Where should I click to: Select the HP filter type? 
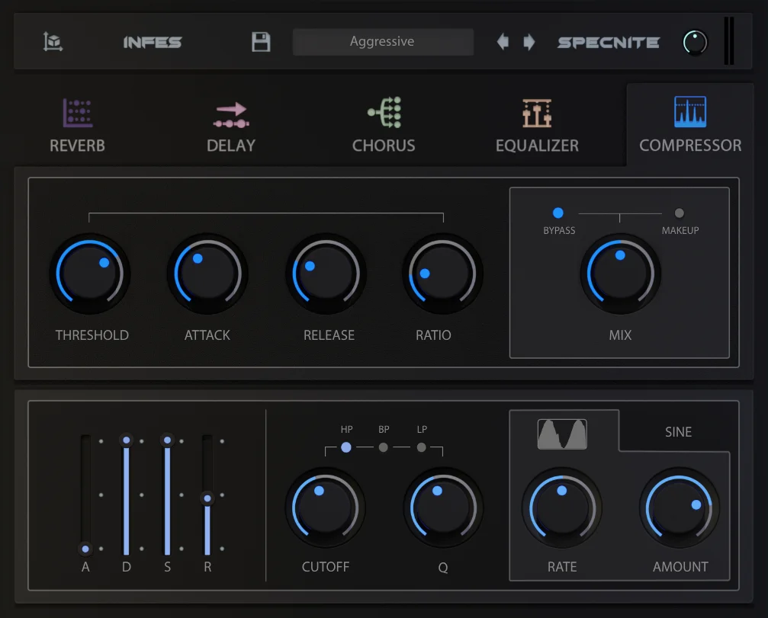pyautogui.click(x=345, y=447)
